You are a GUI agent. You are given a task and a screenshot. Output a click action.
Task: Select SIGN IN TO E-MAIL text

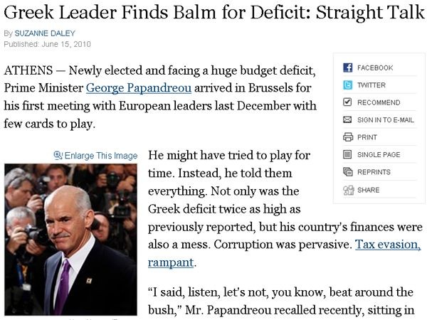tap(386, 120)
